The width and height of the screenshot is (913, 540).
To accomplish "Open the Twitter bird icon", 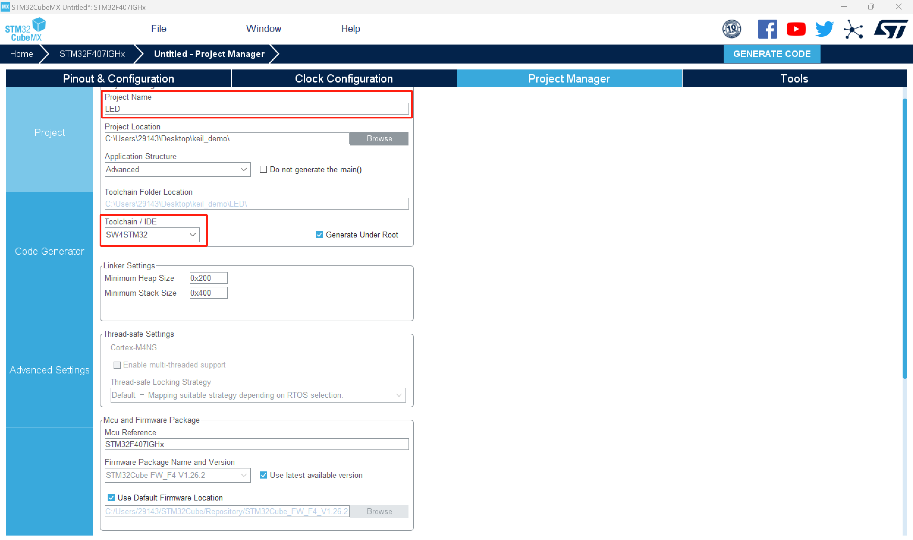I will coord(824,29).
